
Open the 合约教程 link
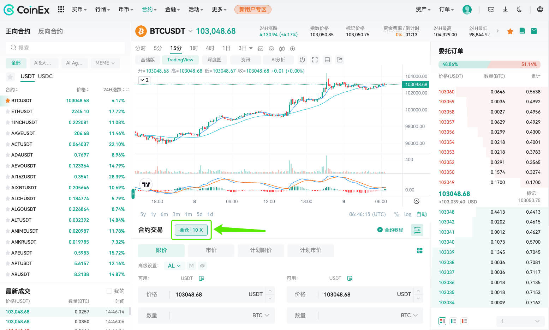[x=390, y=230]
